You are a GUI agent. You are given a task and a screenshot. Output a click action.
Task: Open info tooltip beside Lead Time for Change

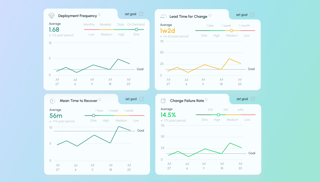click(x=210, y=15)
